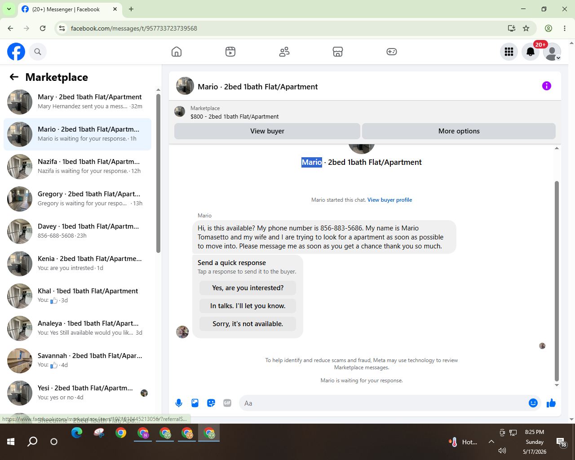This screenshot has width=575, height=460.
Task: Open the View buyer profile link
Action: pyautogui.click(x=389, y=200)
